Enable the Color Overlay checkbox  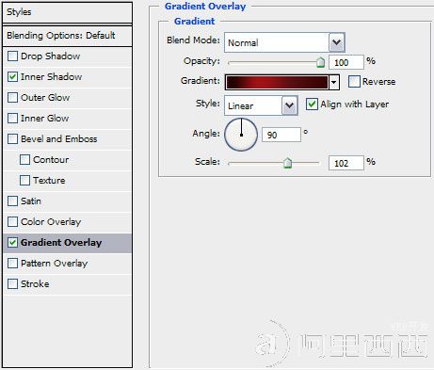point(12,222)
